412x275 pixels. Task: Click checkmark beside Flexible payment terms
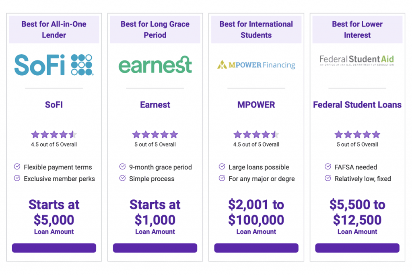point(17,166)
